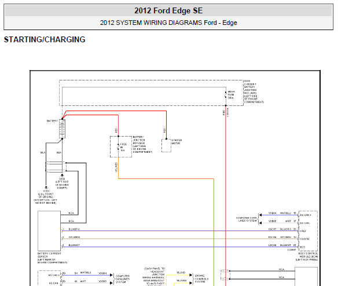
Task: Click the fuse symbol inside the battery junction box
Action: 118,147
